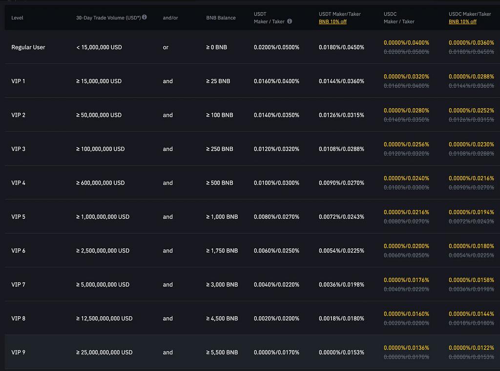The height and width of the screenshot is (371, 500).
Task: Open BNB 10% off link under USDC Maker/Taker
Action: [462, 21]
